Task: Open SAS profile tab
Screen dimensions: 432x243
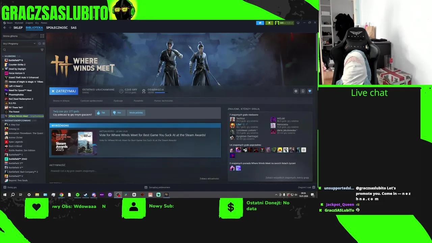Action: [74, 28]
